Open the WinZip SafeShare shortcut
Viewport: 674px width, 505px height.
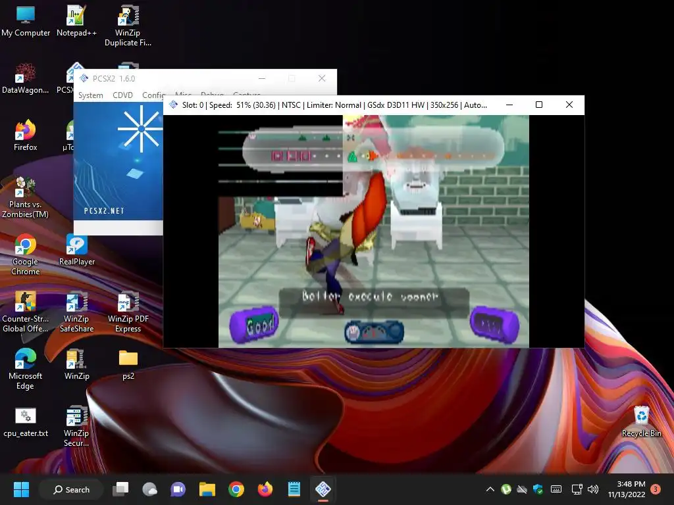pyautogui.click(x=76, y=312)
